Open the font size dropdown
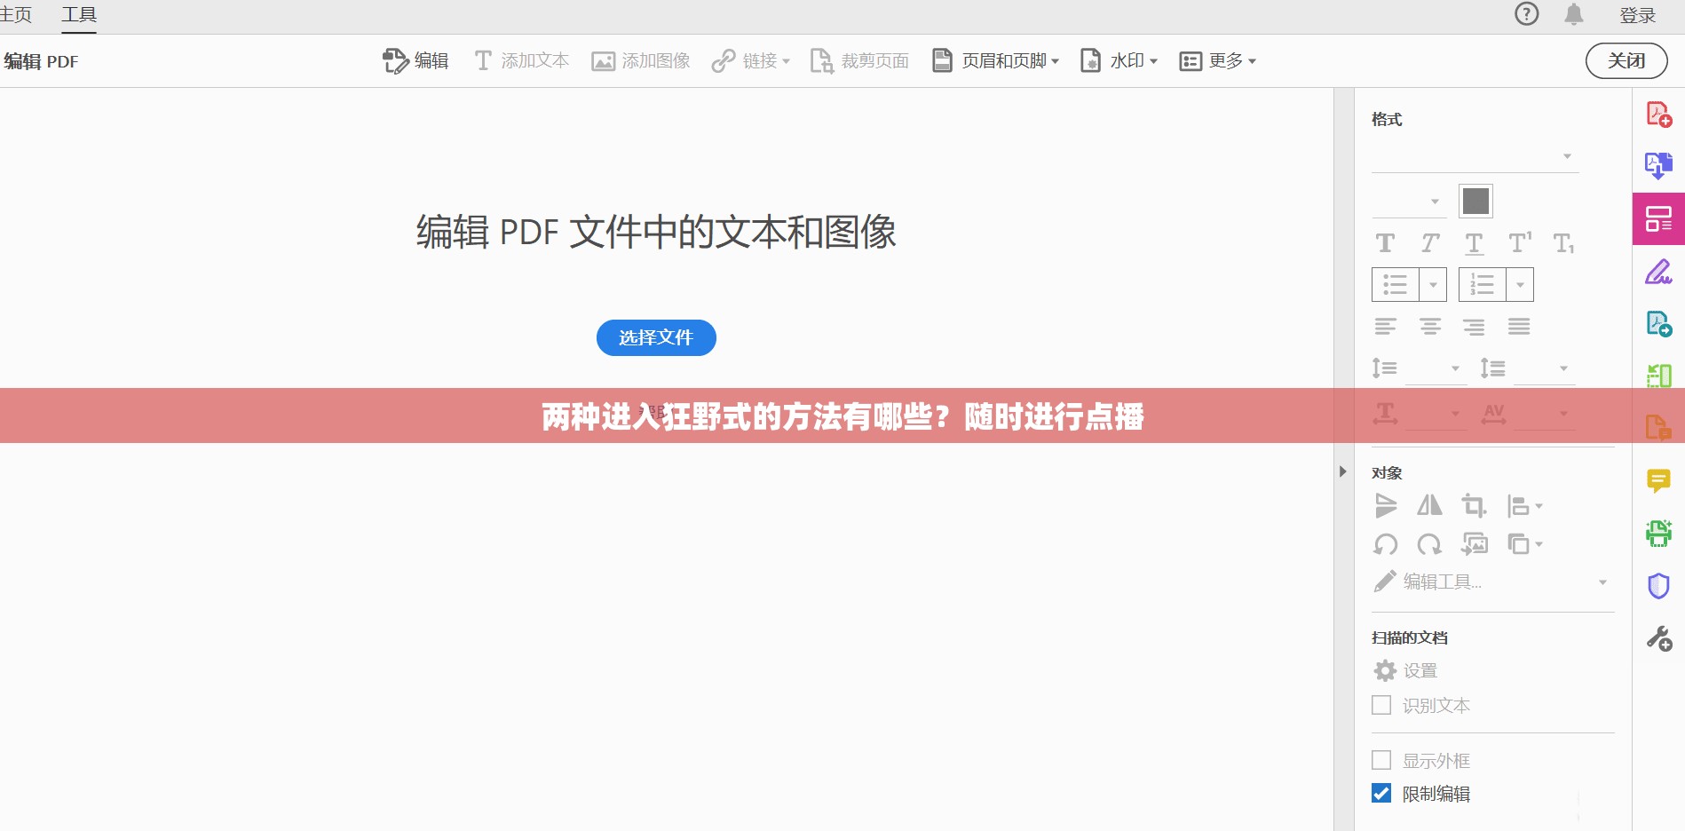 [1408, 202]
